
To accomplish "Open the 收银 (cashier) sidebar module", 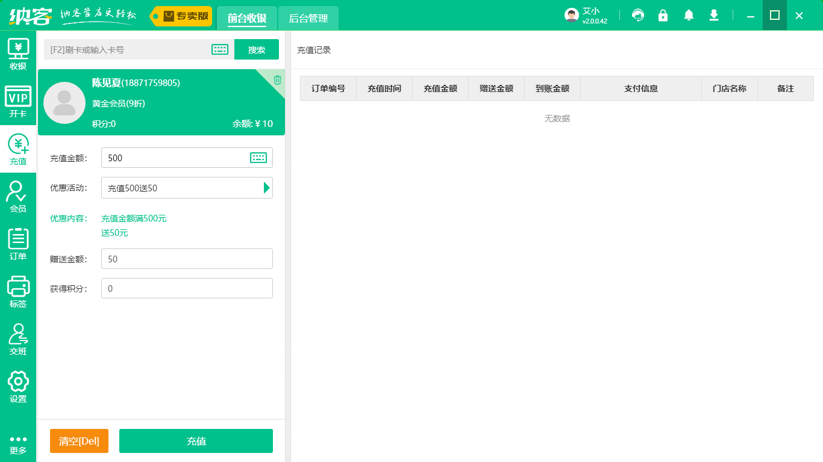I will [18, 54].
